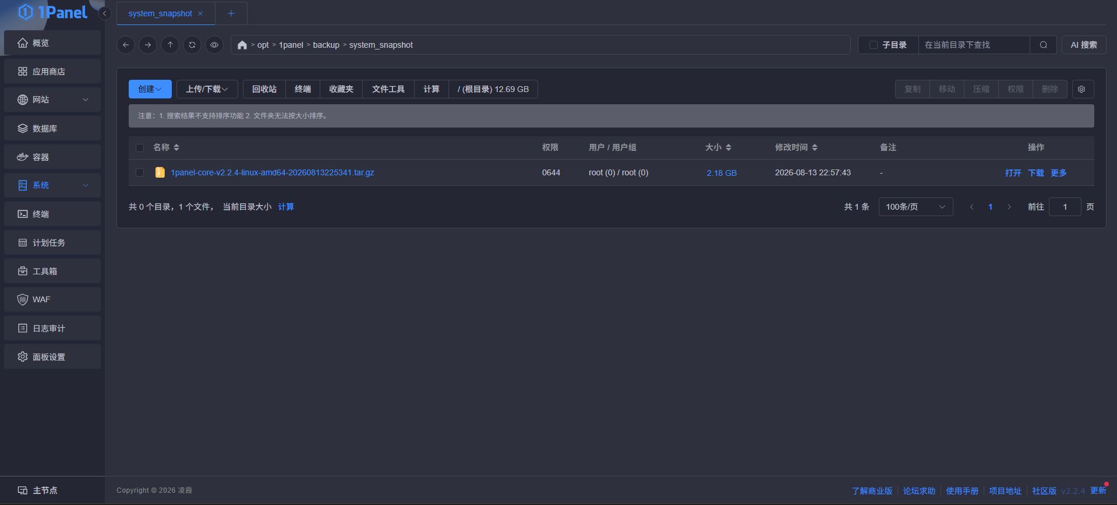
Task: Select the 1panel-core tar.gz file checkbox
Action: tap(140, 172)
